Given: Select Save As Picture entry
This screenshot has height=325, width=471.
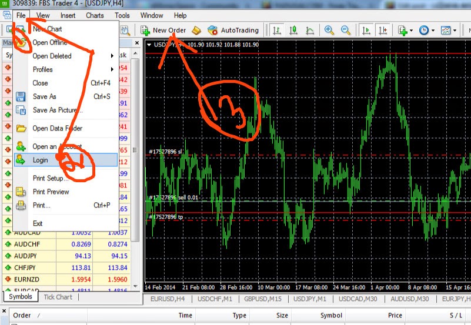Looking at the screenshot, I should click(x=66, y=110).
